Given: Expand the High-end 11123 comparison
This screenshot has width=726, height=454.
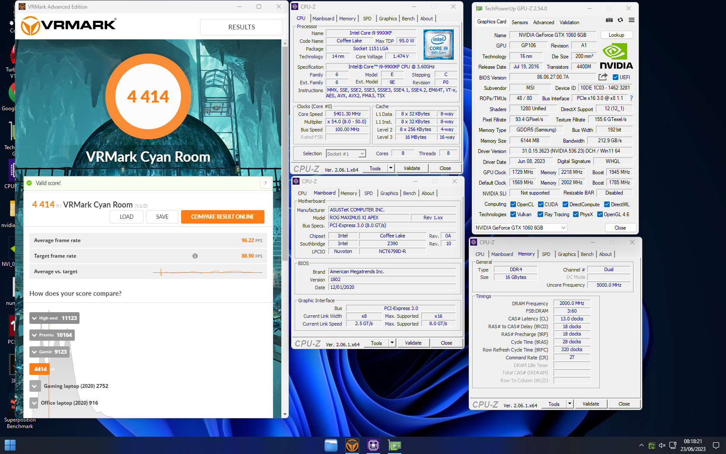Looking at the screenshot, I should click(34, 318).
